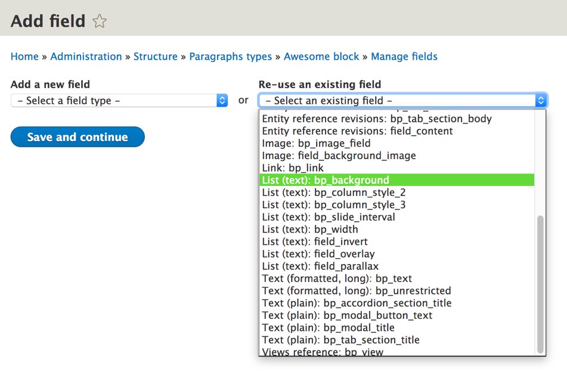Pick Text (formatted, long): bp_text
Screen dimensions: 567x385
click(x=396, y=279)
